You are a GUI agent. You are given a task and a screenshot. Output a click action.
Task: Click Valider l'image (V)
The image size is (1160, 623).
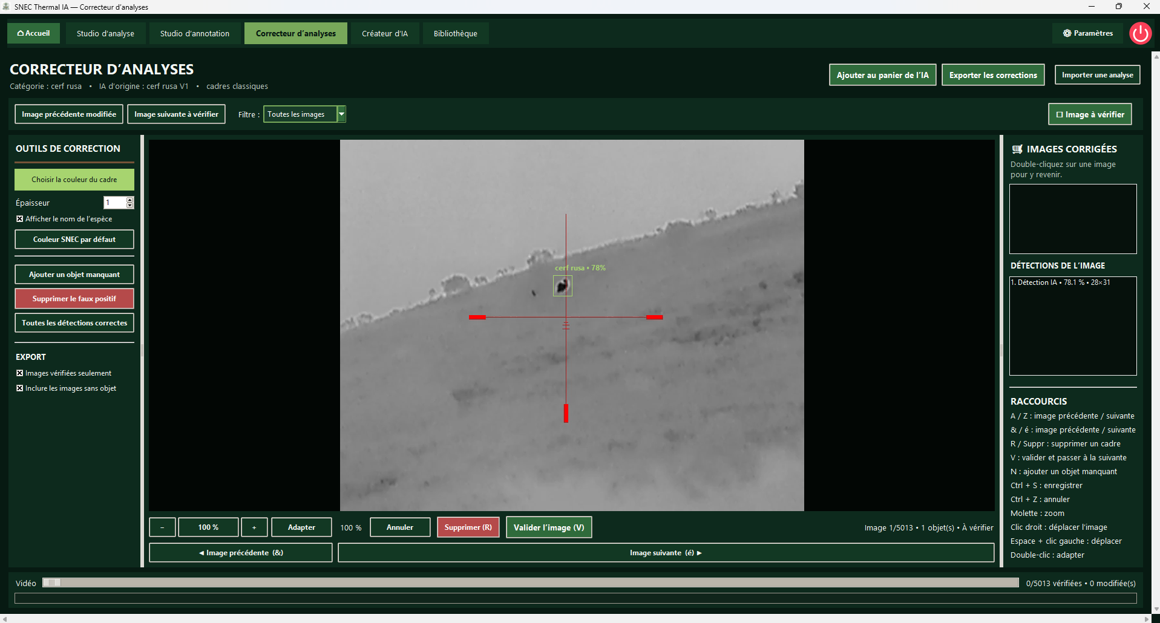point(549,527)
